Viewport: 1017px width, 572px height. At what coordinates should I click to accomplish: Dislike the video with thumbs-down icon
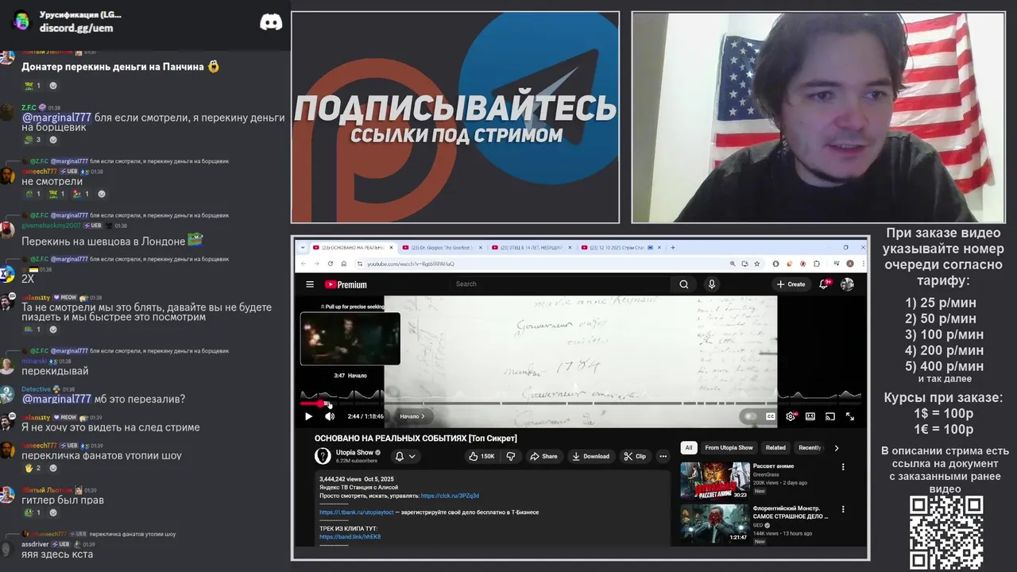(x=510, y=456)
